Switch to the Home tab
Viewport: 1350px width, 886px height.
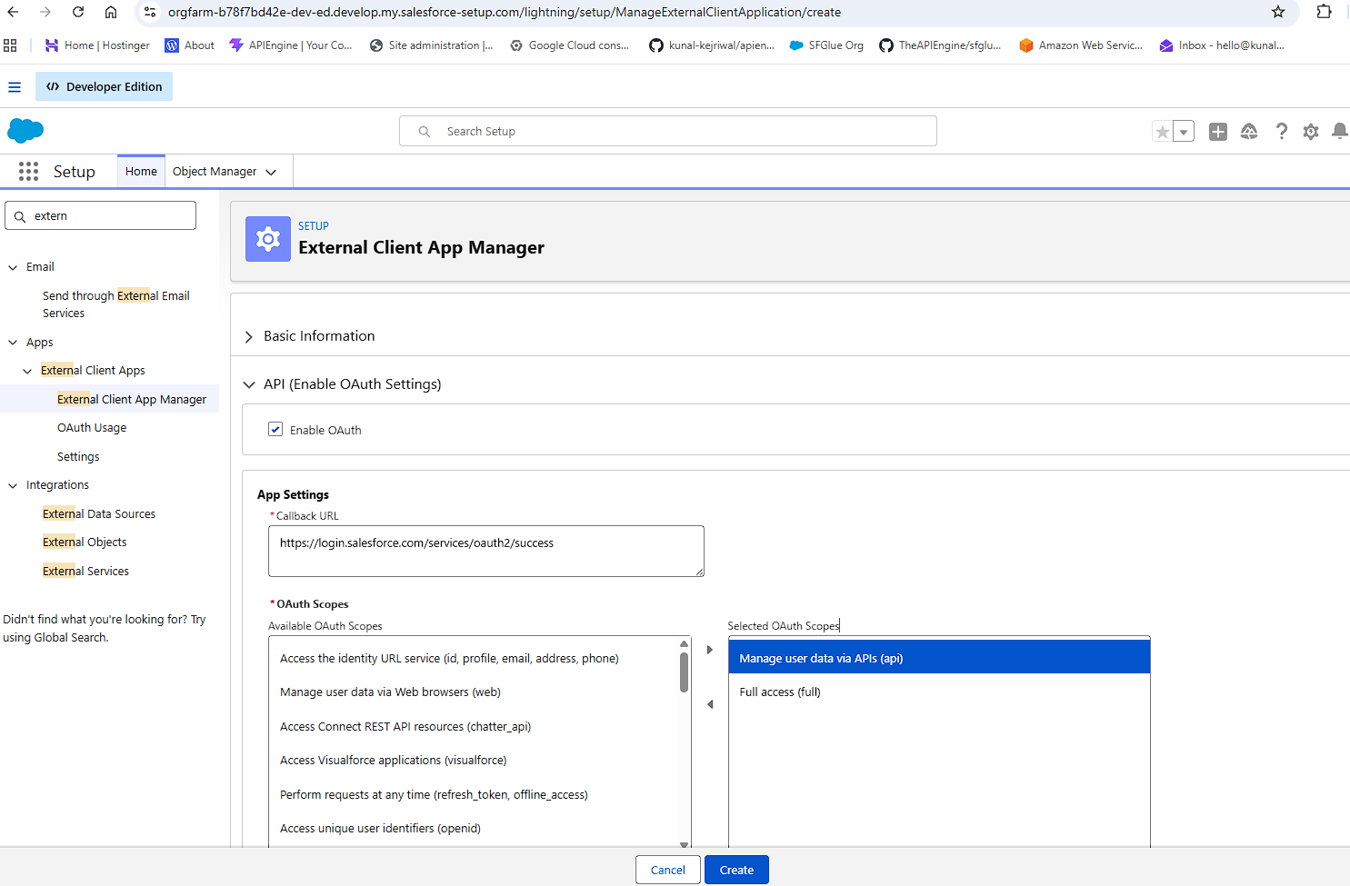(141, 171)
